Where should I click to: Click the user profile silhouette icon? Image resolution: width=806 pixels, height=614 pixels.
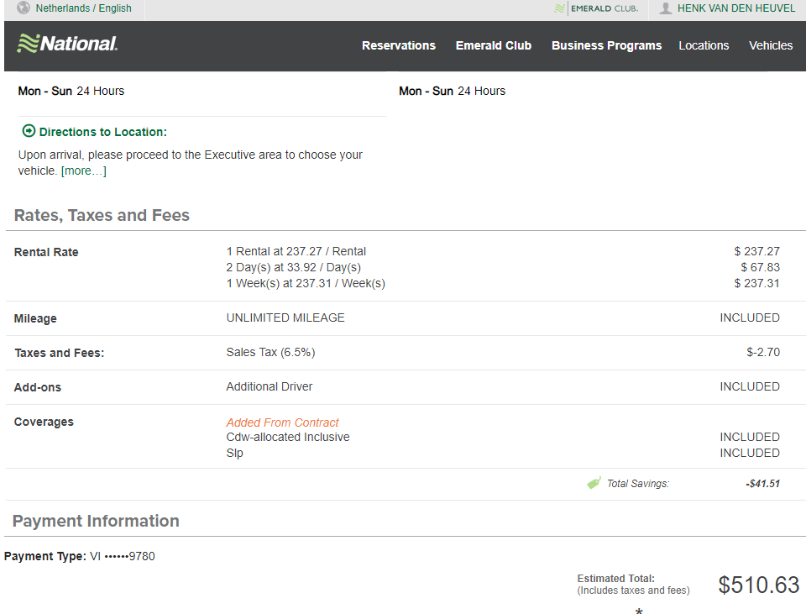pos(666,8)
